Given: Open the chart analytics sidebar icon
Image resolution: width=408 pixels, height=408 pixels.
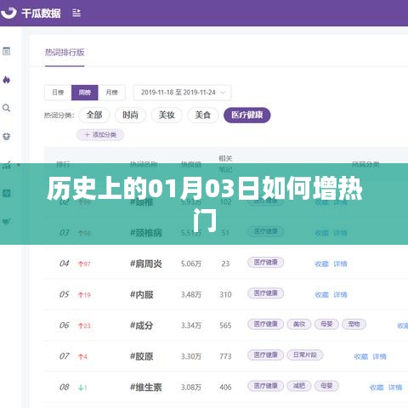Looking at the screenshot, I should (x=7, y=165).
